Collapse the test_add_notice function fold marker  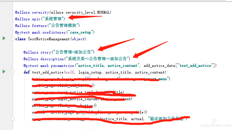point(13,72)
